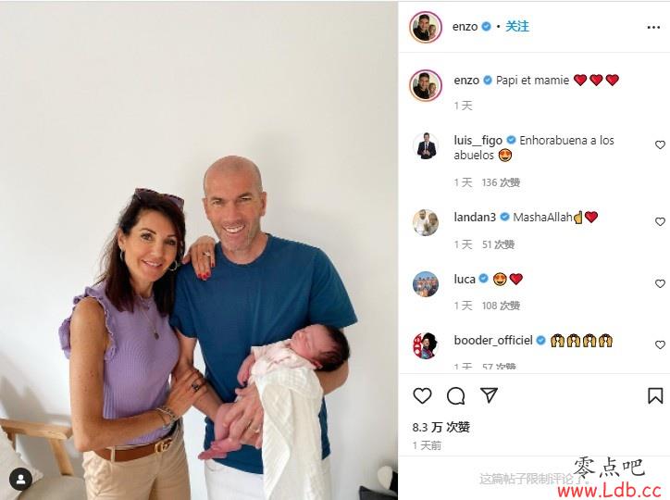Click booder_officiel's profile avatar

coord(426,345)
